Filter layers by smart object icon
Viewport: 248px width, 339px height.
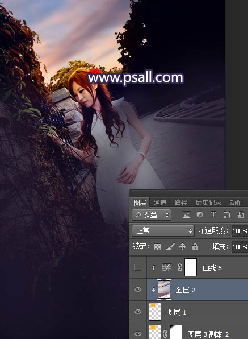point(241,214)
